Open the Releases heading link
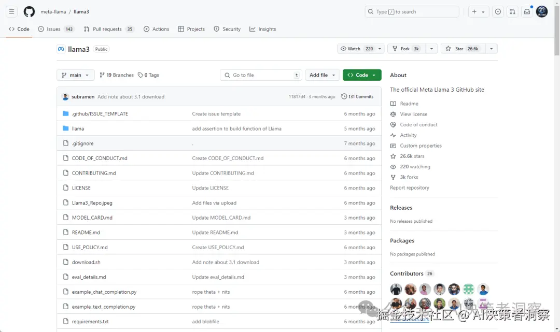Viewport: 560px width, 332px height. [x=401, y=208]
